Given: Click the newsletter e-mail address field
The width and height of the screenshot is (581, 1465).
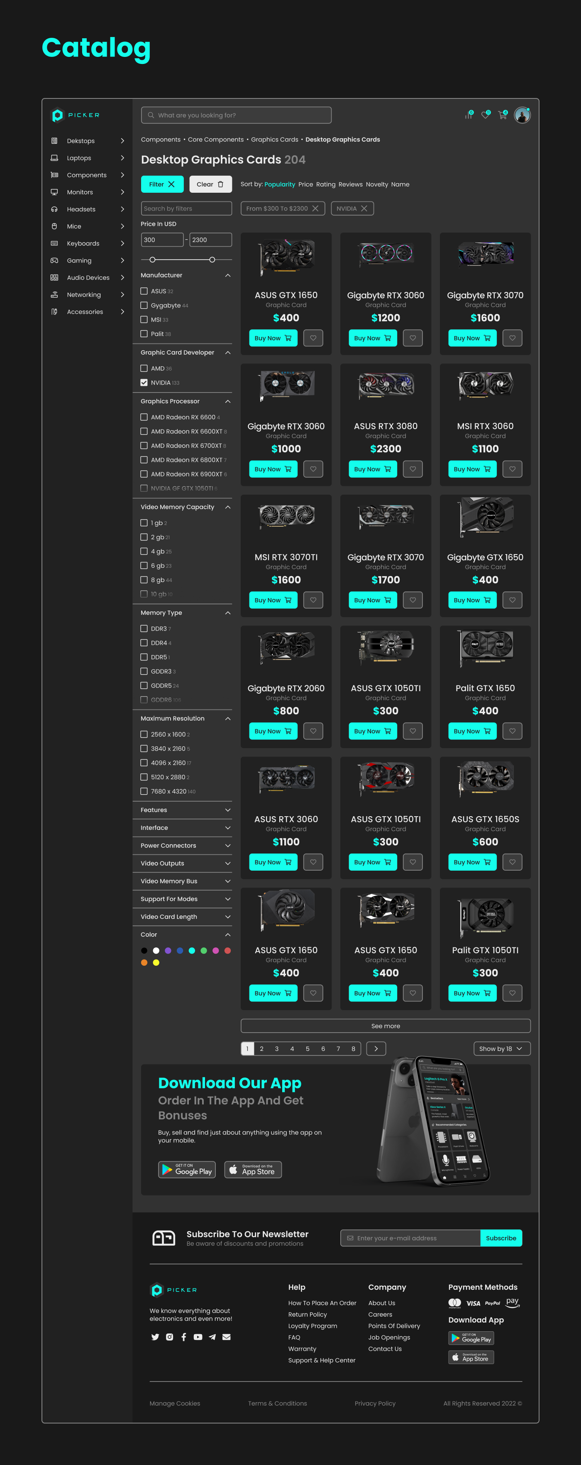Looking at the screenshot, I should 410,1238.
